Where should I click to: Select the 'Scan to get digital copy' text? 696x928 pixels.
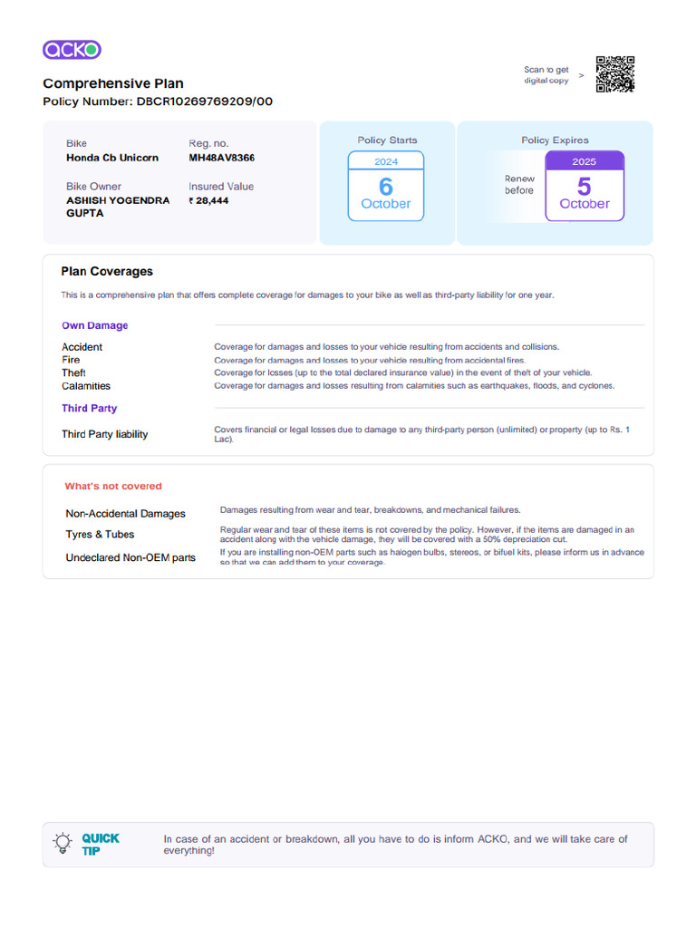(546, 75)
